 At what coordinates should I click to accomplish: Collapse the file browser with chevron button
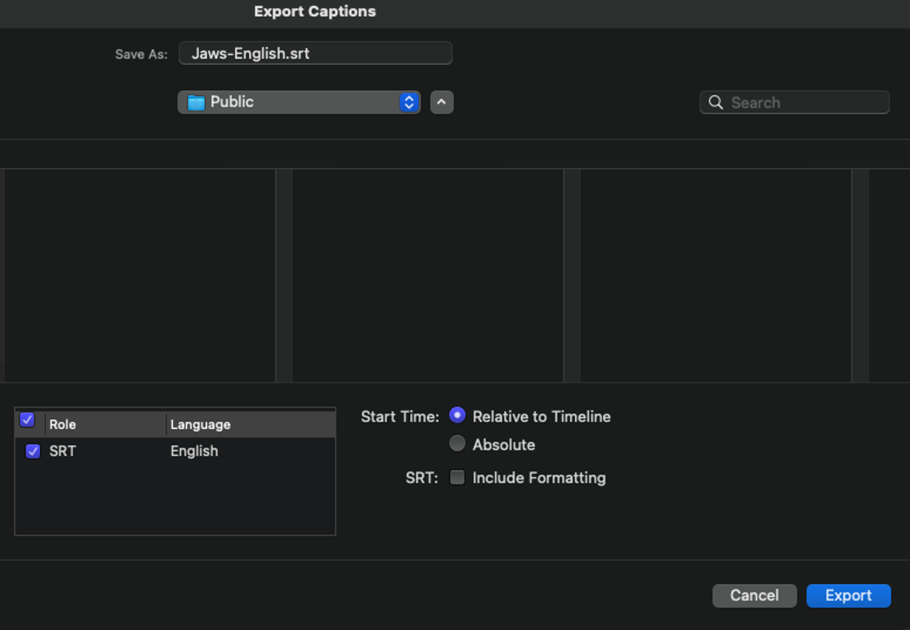click(x=442, y=102)
